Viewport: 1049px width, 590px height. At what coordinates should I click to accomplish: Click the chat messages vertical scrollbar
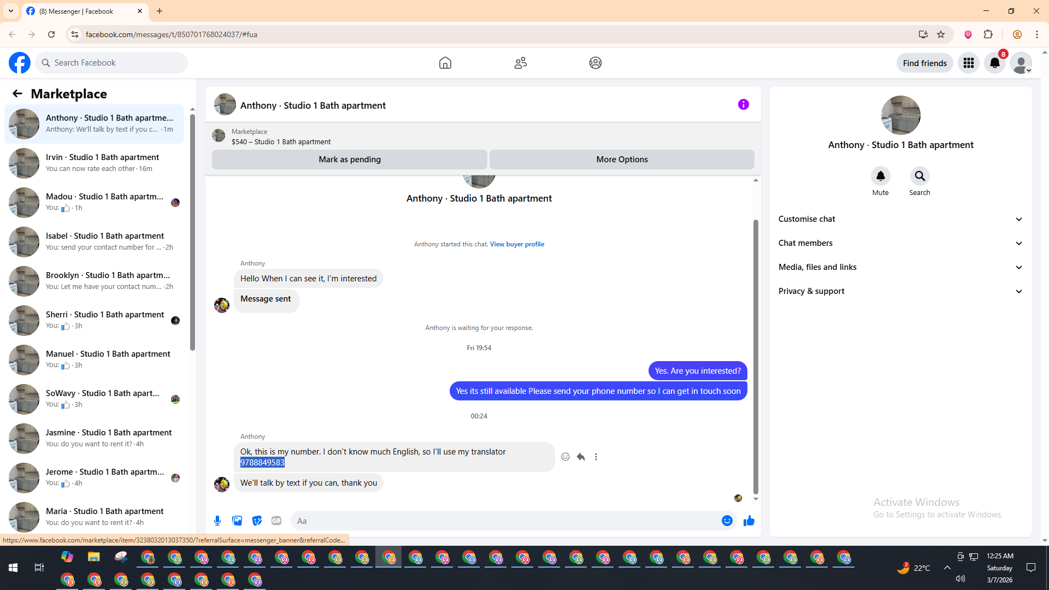756,355
